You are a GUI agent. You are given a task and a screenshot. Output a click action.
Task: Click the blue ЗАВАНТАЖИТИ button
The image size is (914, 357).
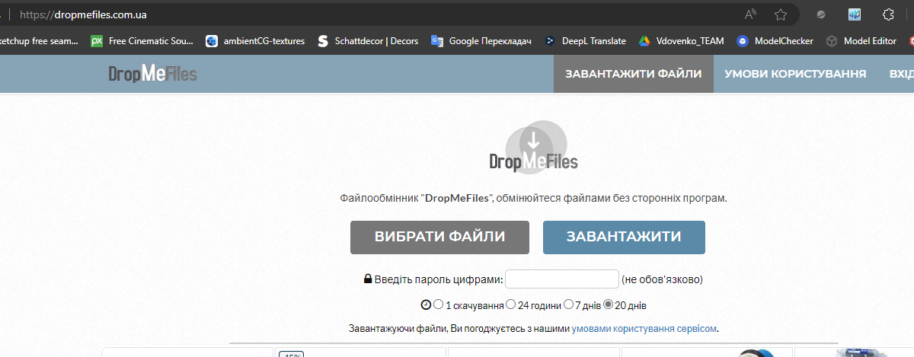[x=624, y=237]
